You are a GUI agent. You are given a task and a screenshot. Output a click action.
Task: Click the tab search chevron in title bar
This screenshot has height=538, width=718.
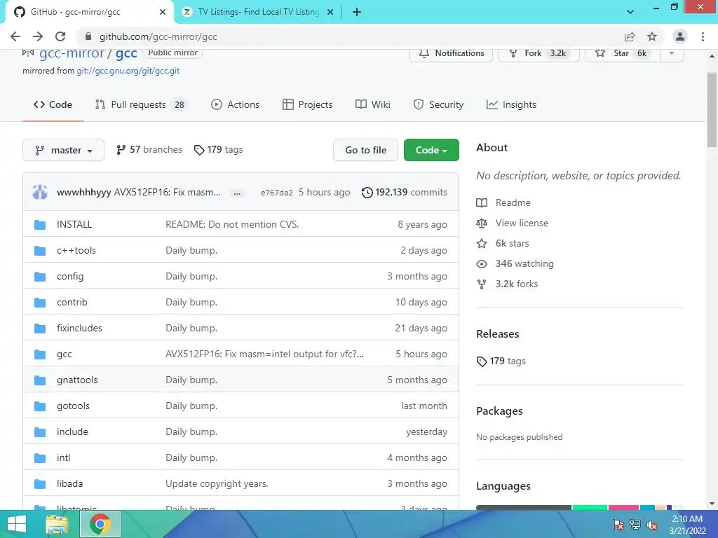pos(630,12)
